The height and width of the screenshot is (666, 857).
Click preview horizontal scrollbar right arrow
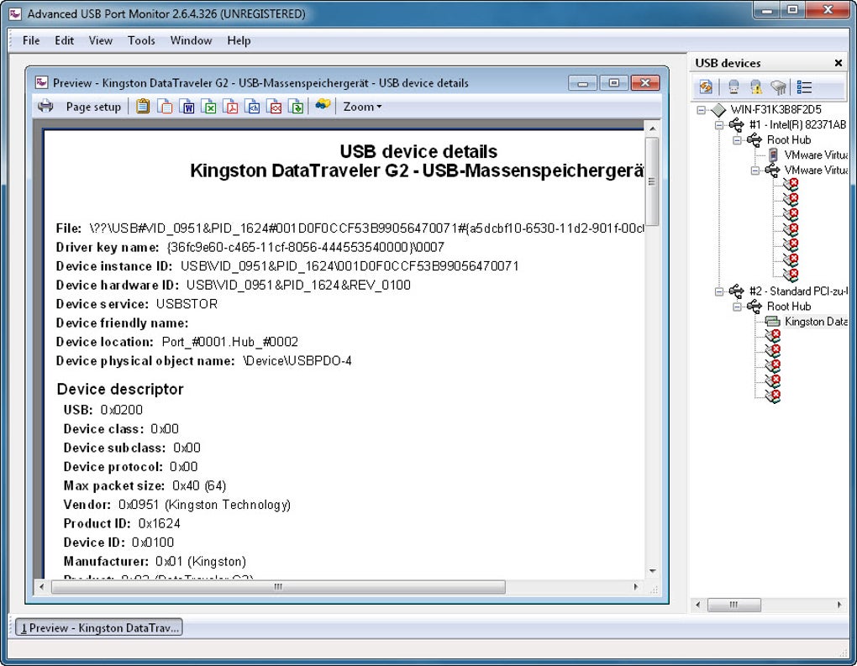[636, 587]
